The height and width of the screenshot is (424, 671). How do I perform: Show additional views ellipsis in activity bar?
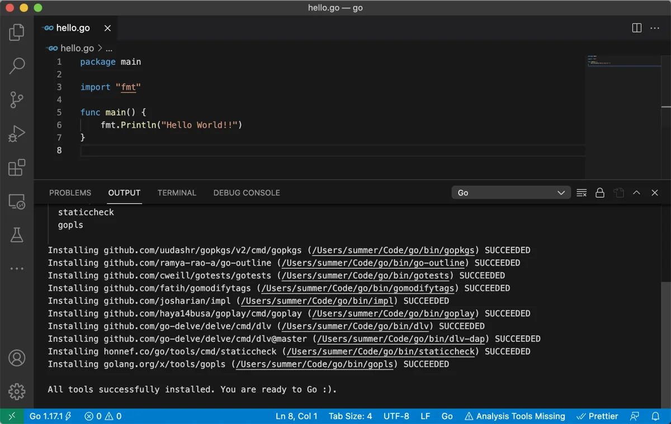(17, 269)
